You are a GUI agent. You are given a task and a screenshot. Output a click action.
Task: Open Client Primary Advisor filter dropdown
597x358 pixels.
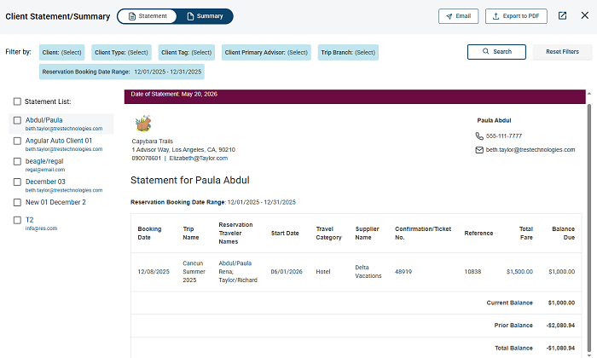click(x=266, y=53)
